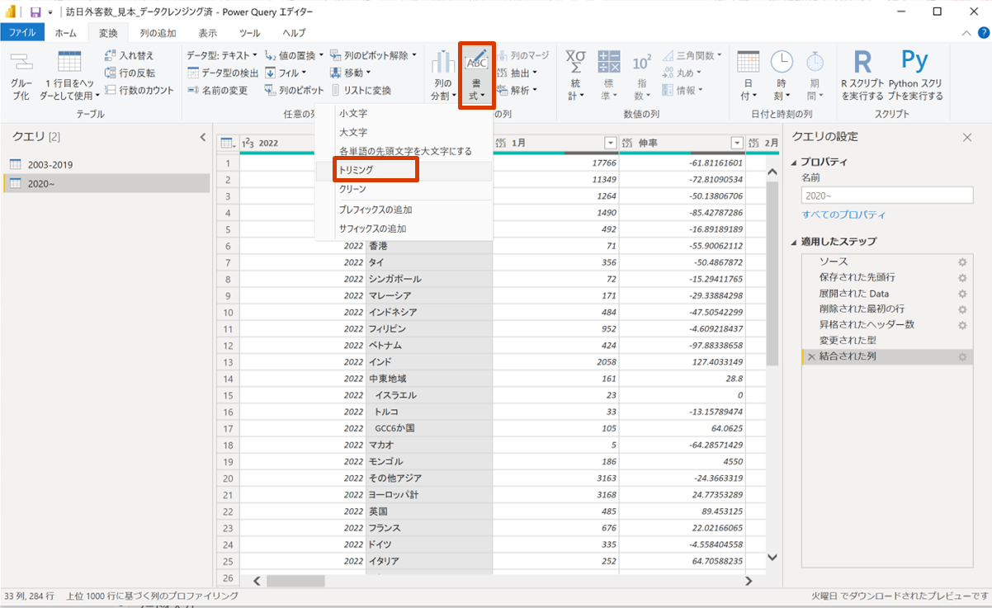The image size is (992, 608).
Task: Open the すべてのプロパティ link
Action: pos(843,214)
